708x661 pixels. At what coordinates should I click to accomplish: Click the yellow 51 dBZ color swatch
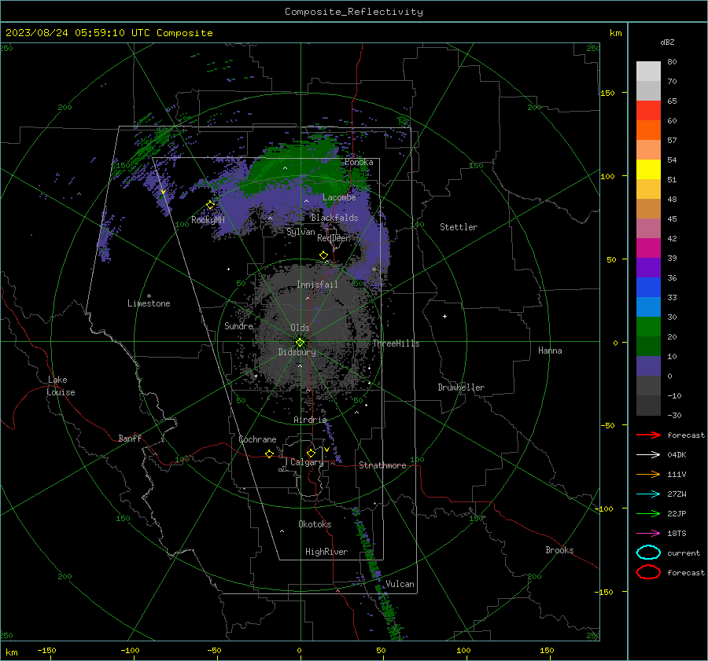648,169
